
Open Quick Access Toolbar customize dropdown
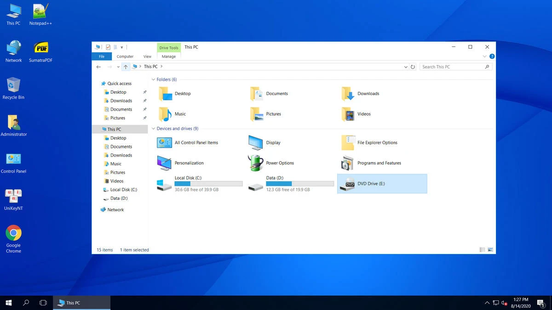121,47
